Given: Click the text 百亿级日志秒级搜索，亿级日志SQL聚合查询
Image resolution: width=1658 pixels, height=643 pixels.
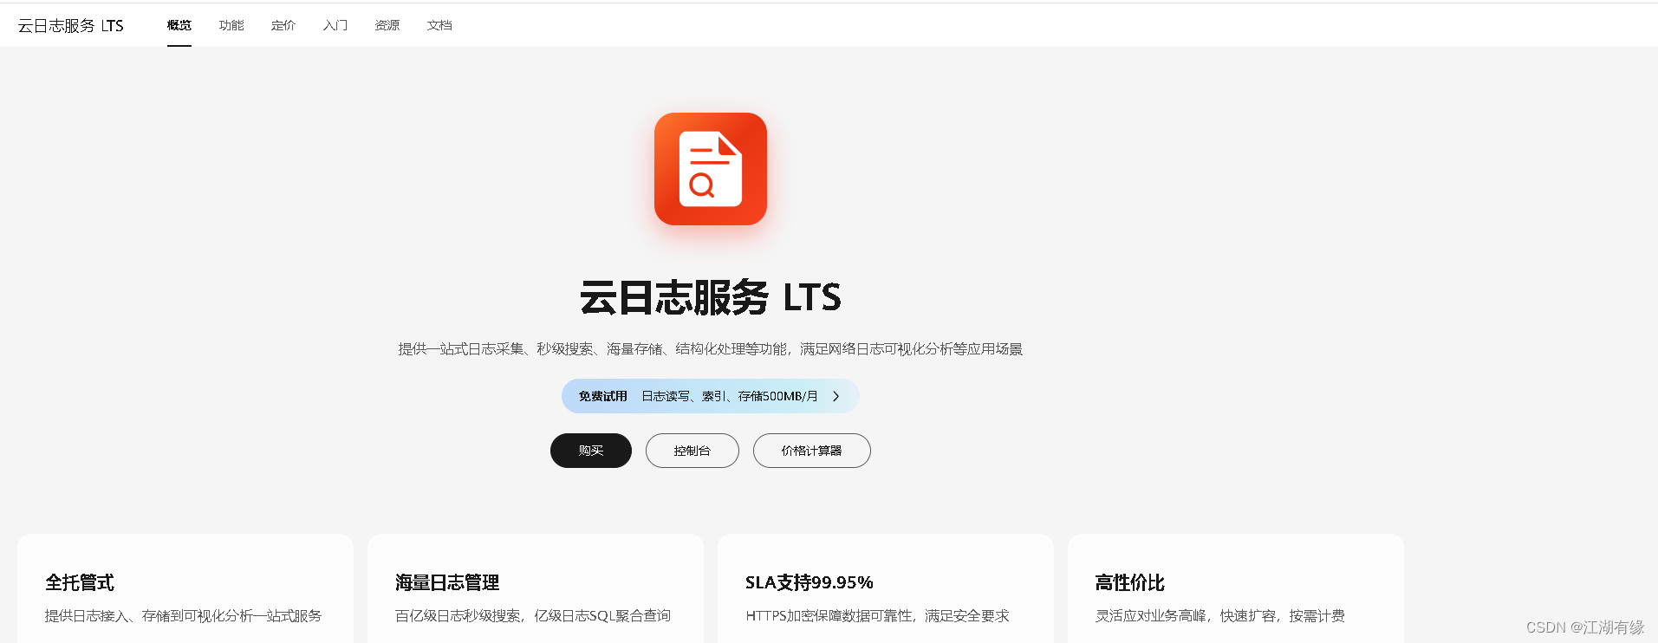Looking at the screenshot, I should 533,616.
